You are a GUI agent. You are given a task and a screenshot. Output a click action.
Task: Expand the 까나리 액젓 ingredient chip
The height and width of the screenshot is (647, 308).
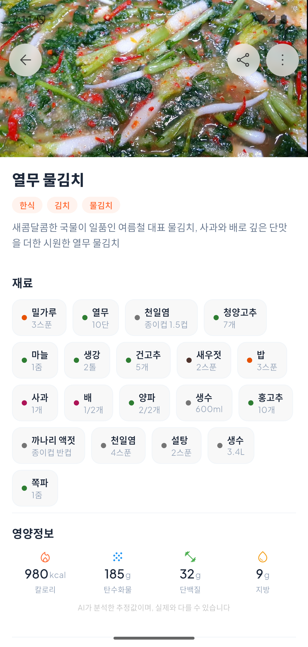click(x=48, y=445)
